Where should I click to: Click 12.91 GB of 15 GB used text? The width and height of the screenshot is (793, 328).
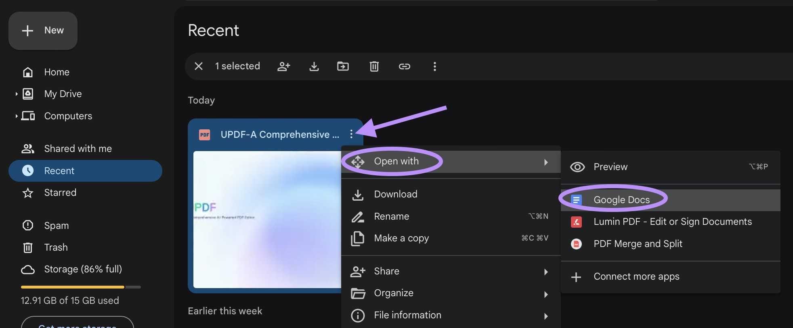click(x=70, y=301)
